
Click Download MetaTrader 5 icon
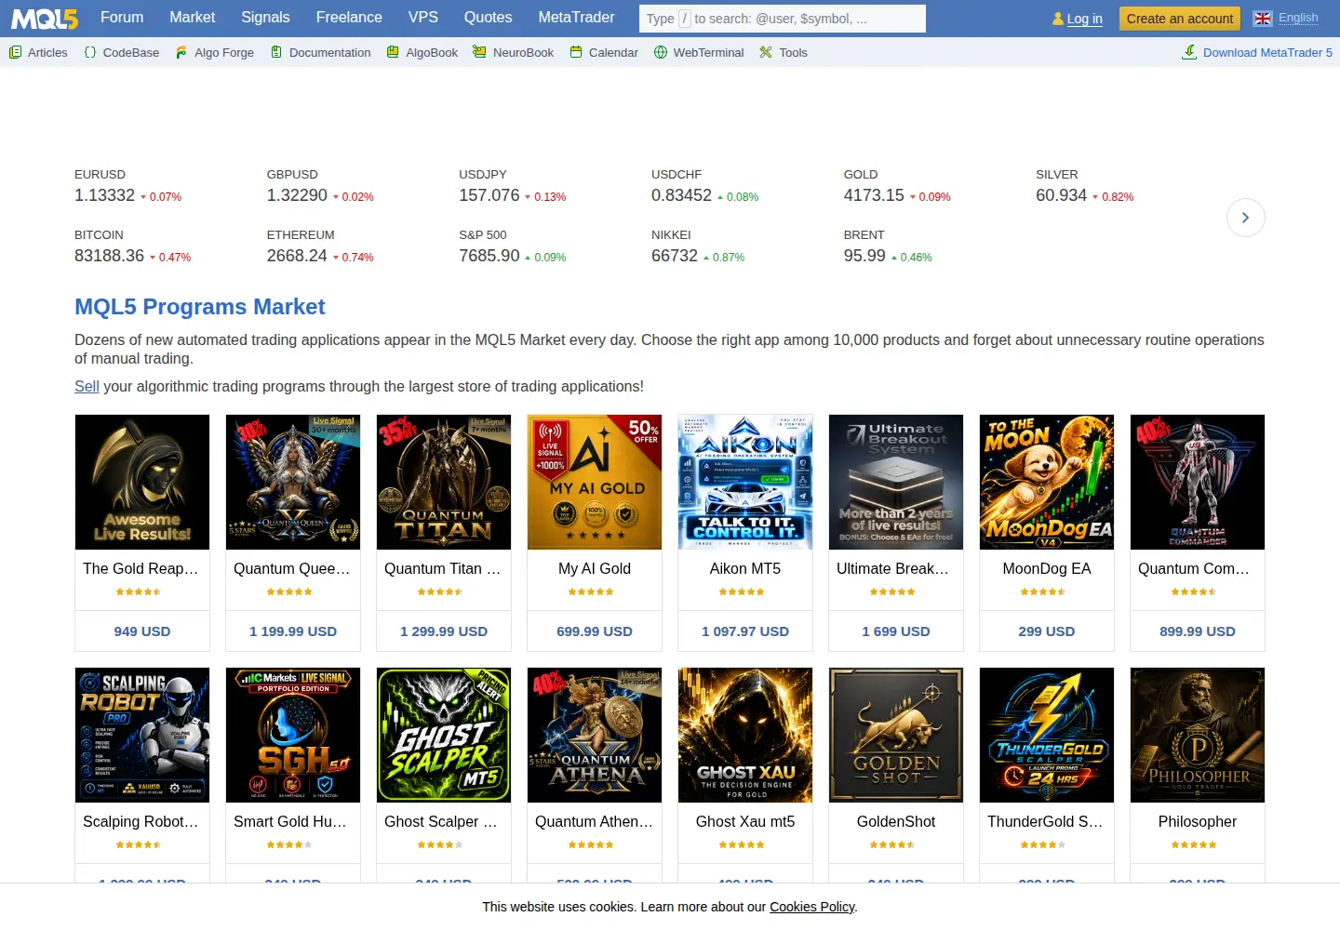[1189, 52]
